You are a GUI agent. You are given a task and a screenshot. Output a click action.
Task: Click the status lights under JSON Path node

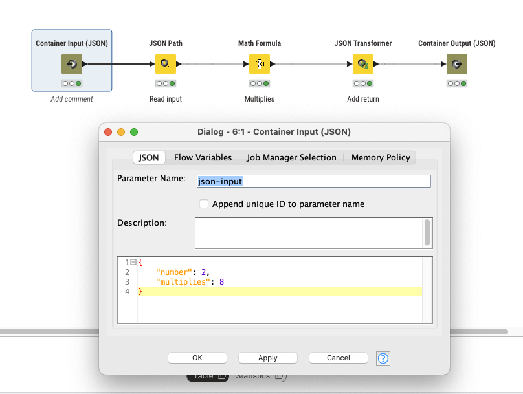(x=165, y=83)
